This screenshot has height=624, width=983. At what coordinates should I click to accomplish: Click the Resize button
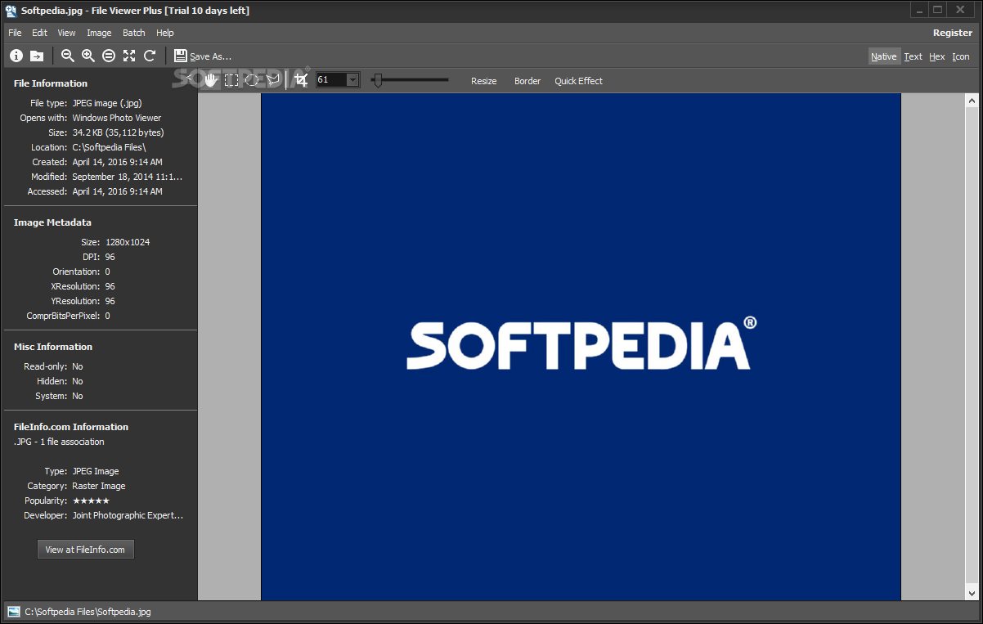(484, 81)
